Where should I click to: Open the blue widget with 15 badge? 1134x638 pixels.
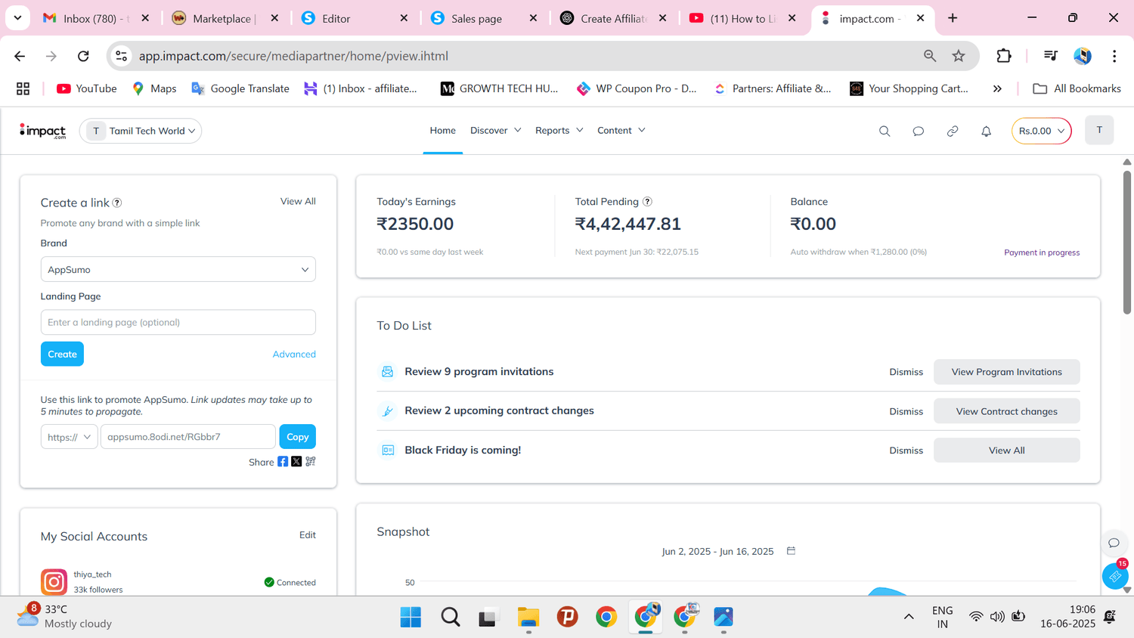pyautogui.click(x=1115, y=575)
